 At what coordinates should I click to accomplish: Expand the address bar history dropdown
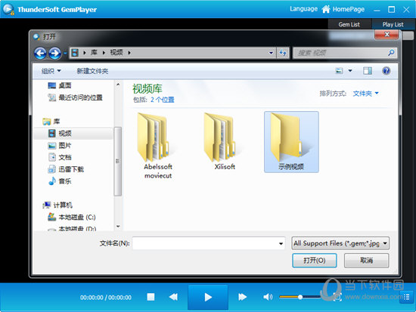(271, 53)
